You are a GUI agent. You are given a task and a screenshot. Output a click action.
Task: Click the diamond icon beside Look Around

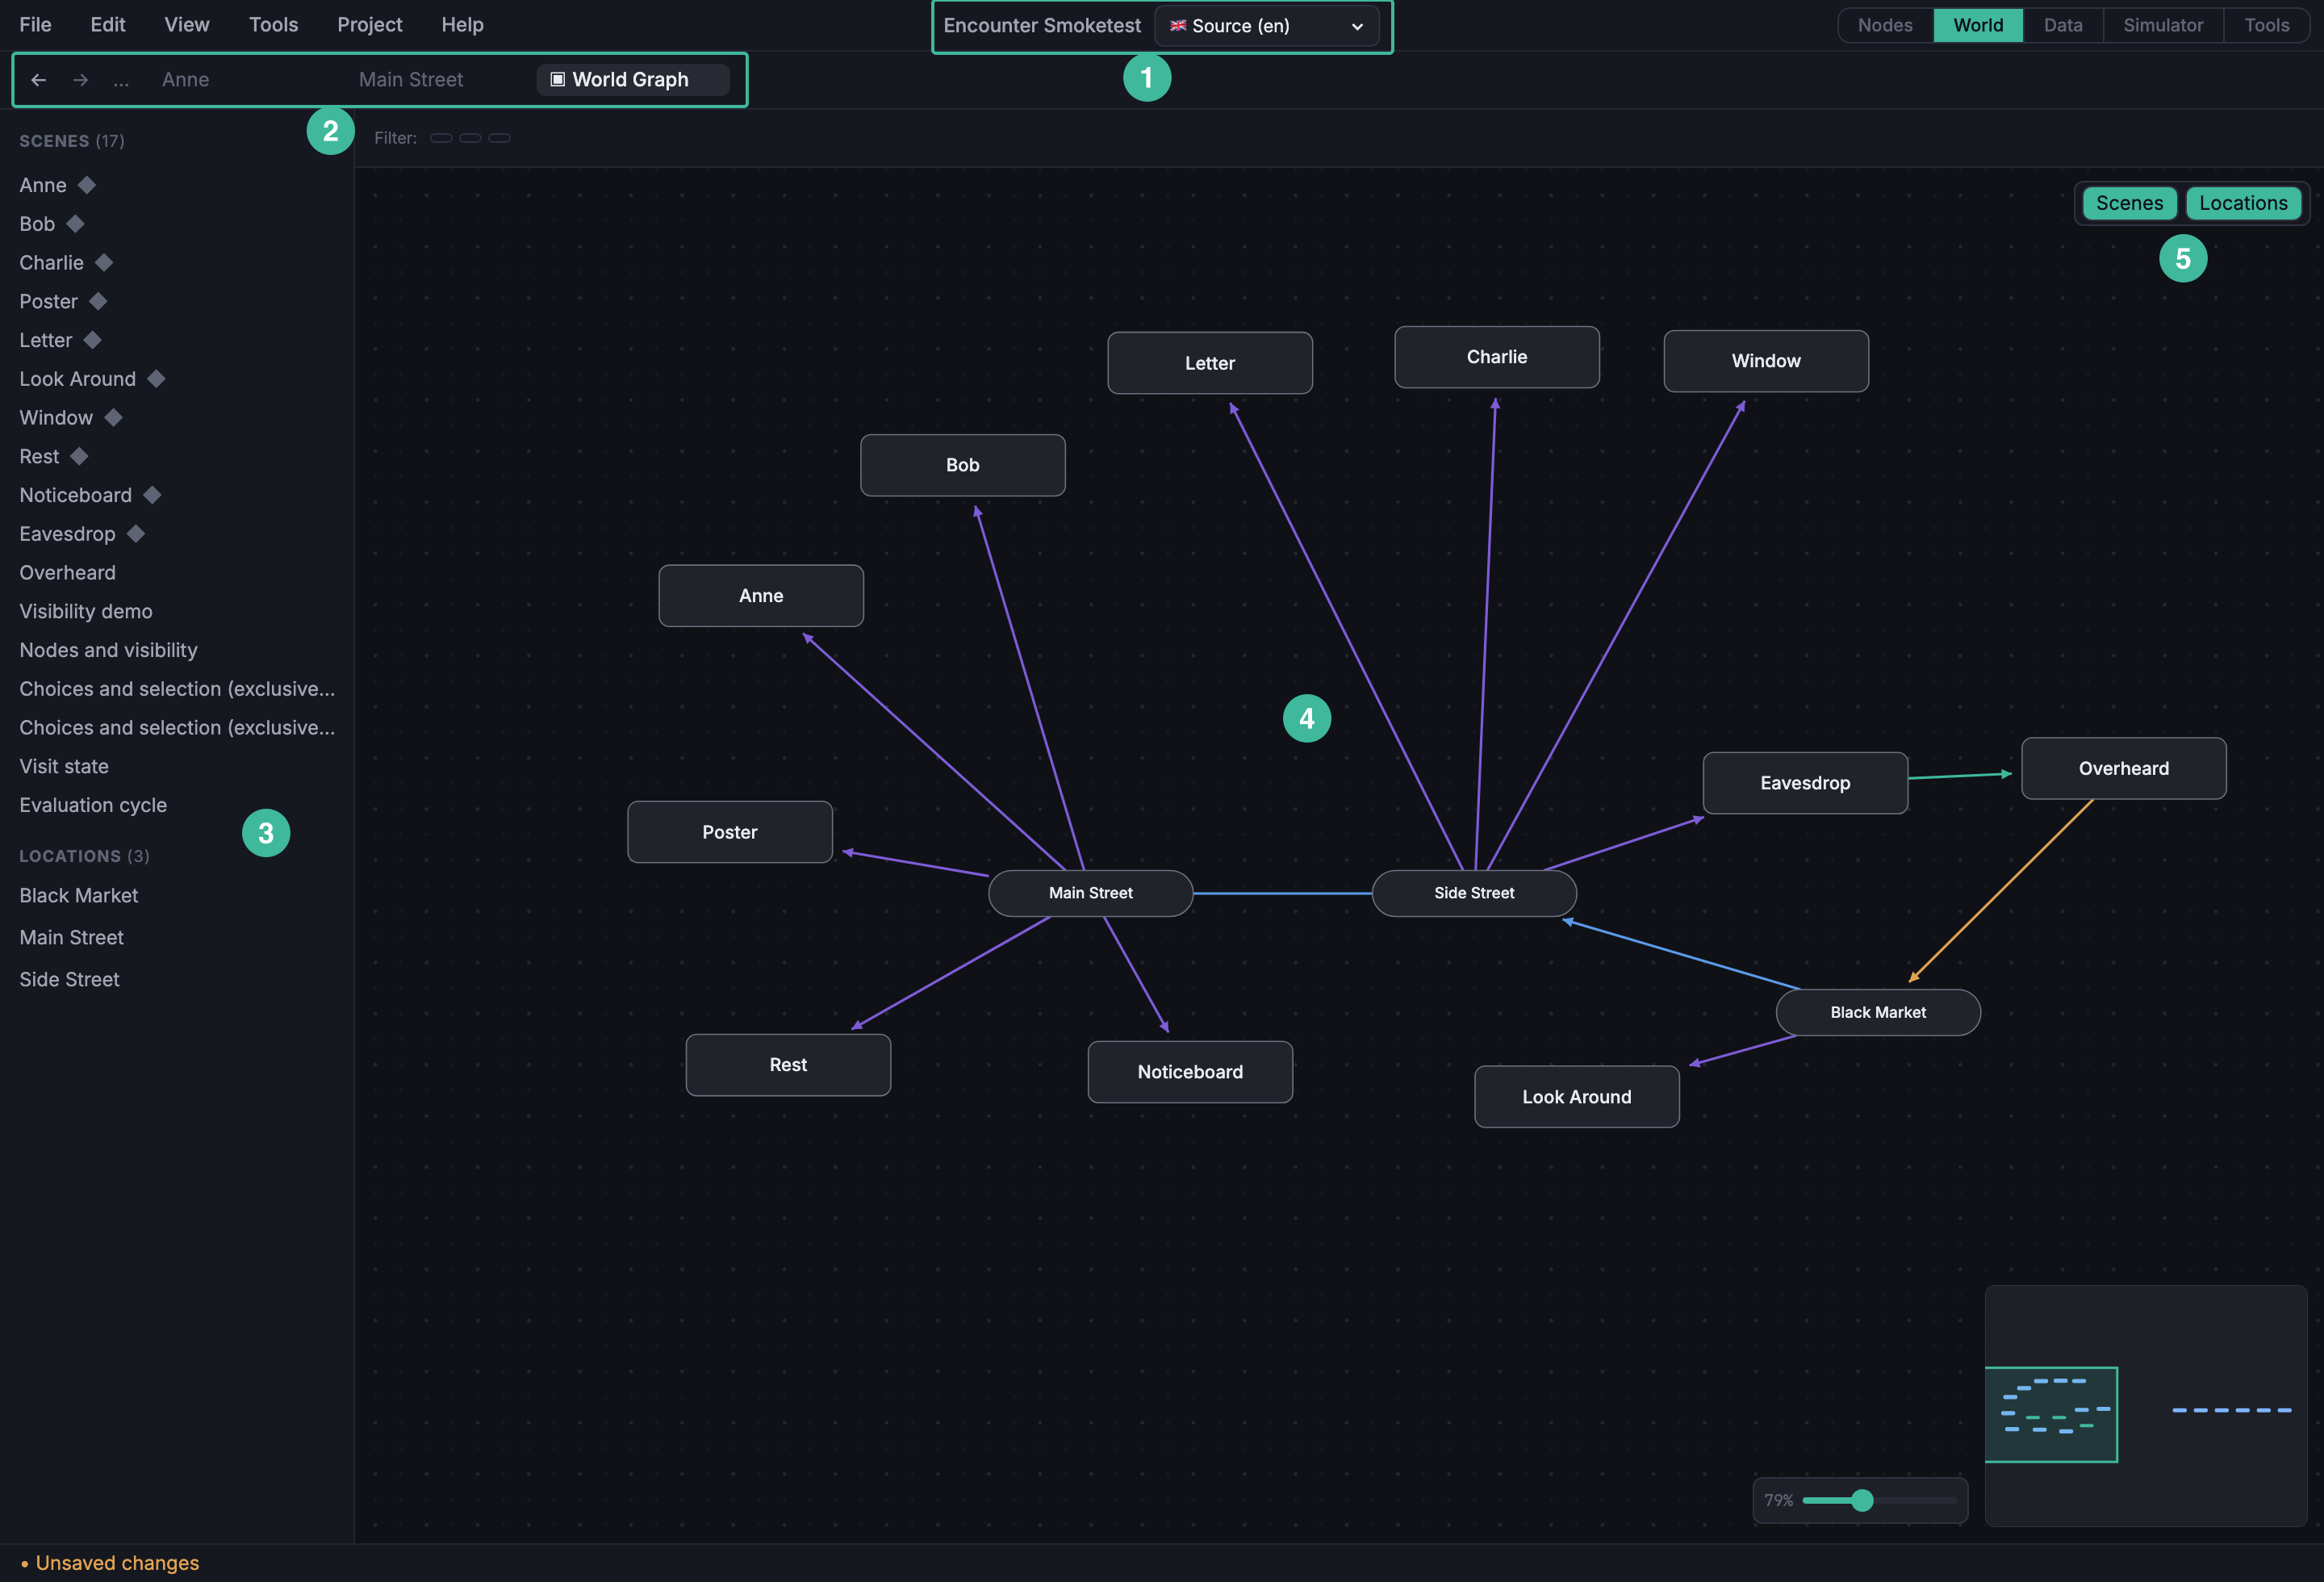pos(156,379)
